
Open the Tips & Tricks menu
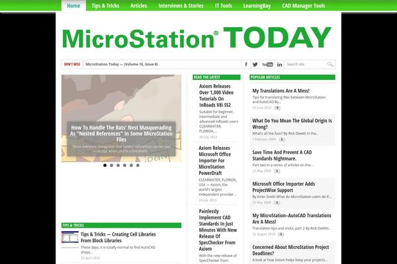(x=105, y=5)
